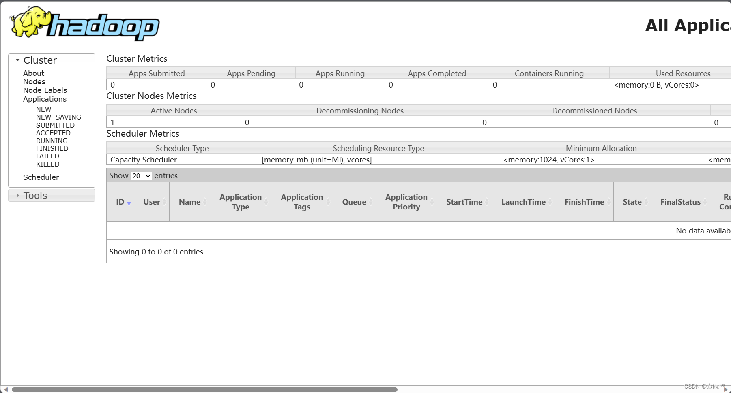Open the Node Labels page
This screenshot has height=393, width=731.
point(45,90)
